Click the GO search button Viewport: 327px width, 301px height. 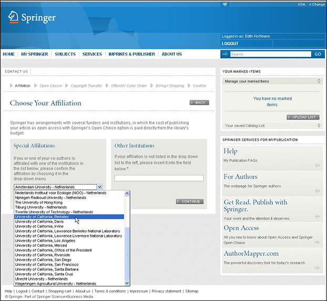[318, 54]
